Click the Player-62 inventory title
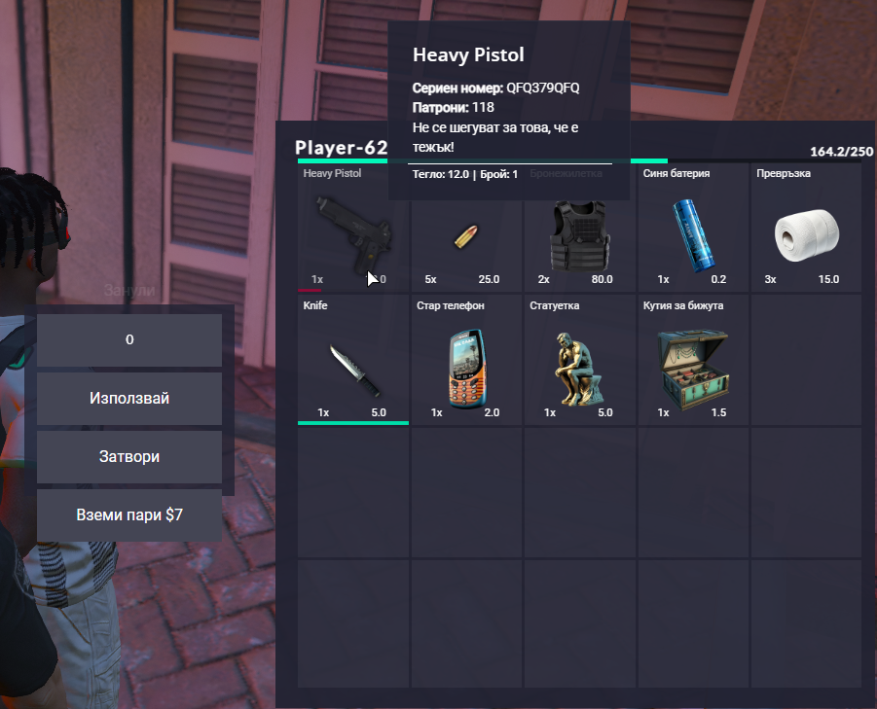Screen dimensions: 877x709 (342, 148)
